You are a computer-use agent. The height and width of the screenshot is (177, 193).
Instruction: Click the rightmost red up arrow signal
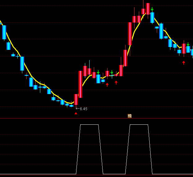point(184,63)
